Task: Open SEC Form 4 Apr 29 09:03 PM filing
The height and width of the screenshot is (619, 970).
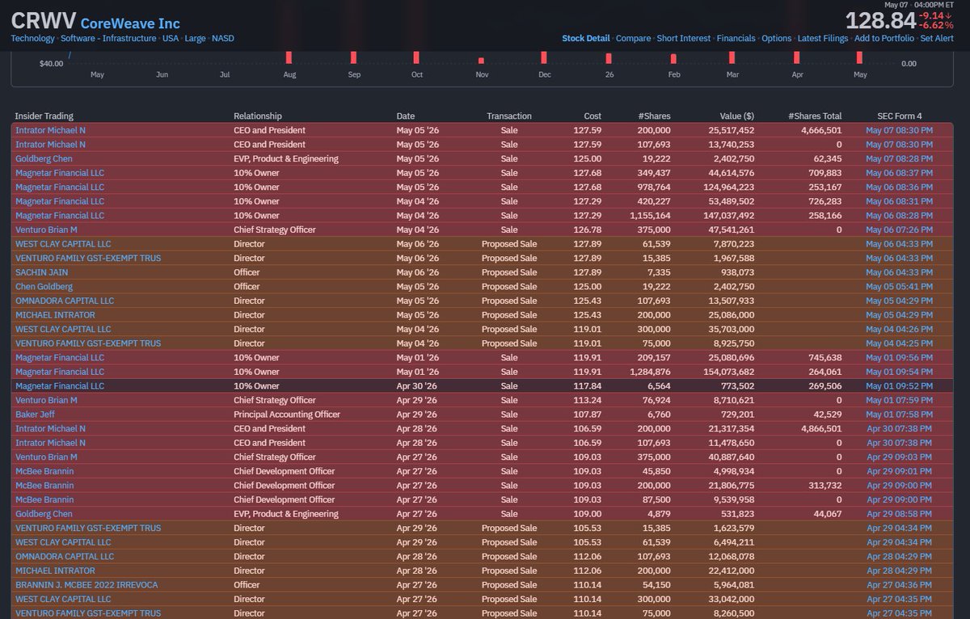Action: pos(899,457)
